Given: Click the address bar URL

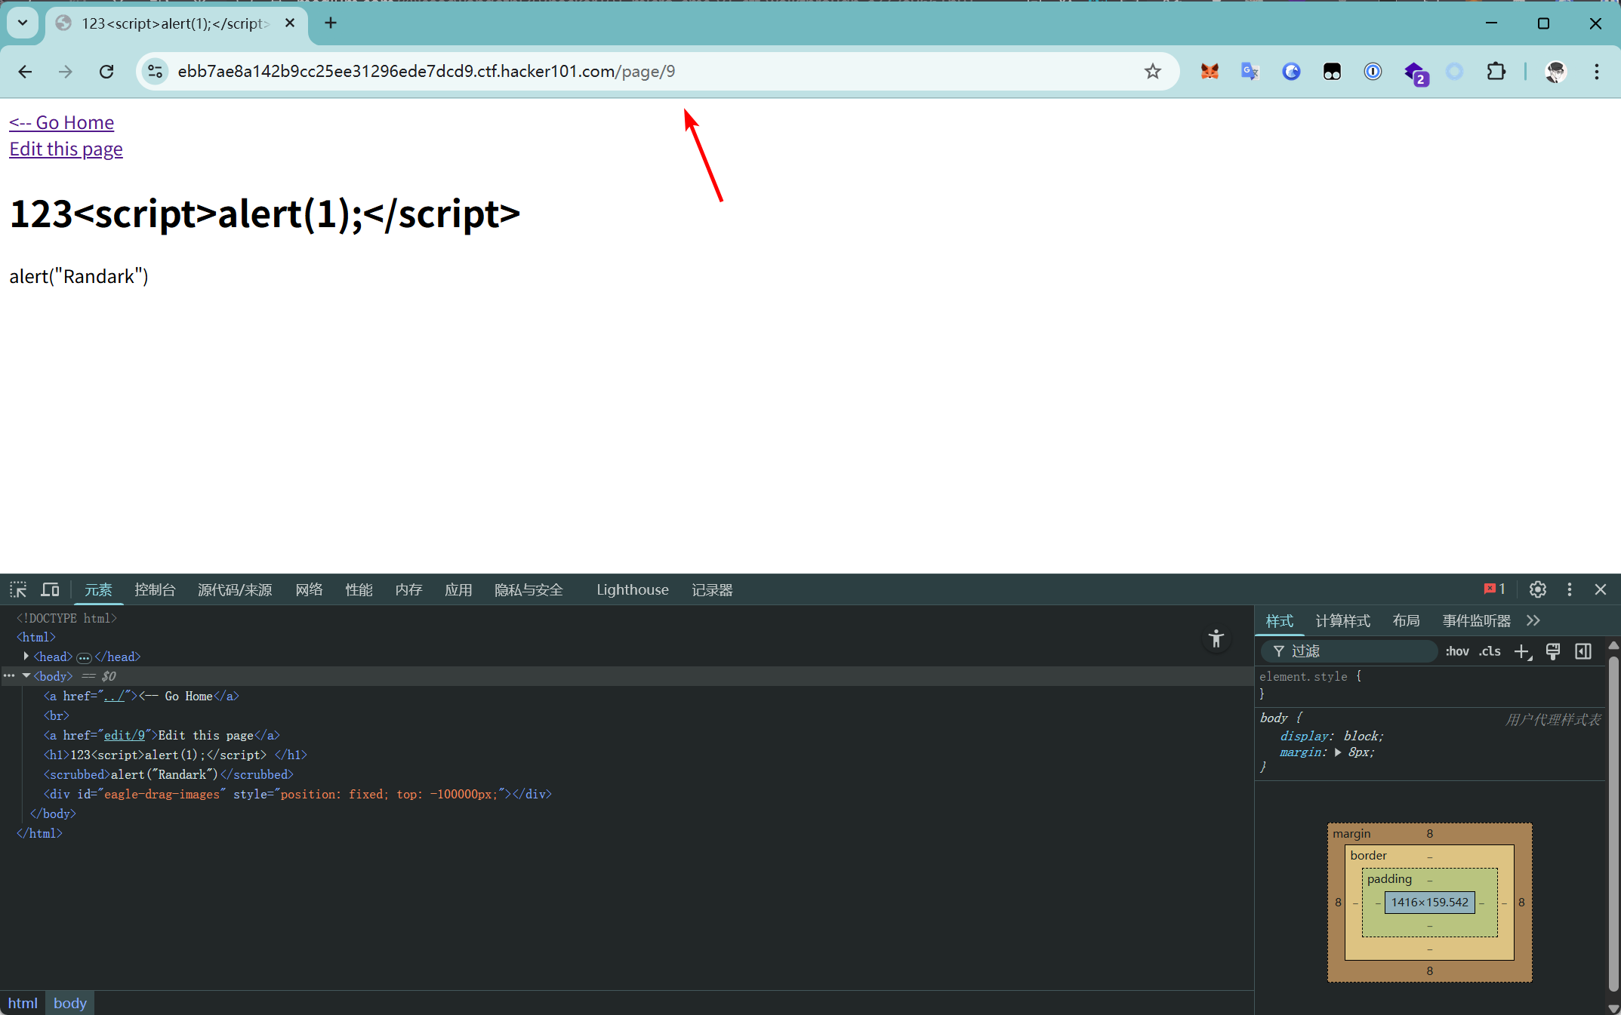Looking at the screenshot, I should [x=427, y=72].
